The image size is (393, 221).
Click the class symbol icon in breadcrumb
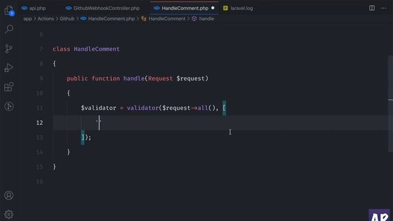144,19
